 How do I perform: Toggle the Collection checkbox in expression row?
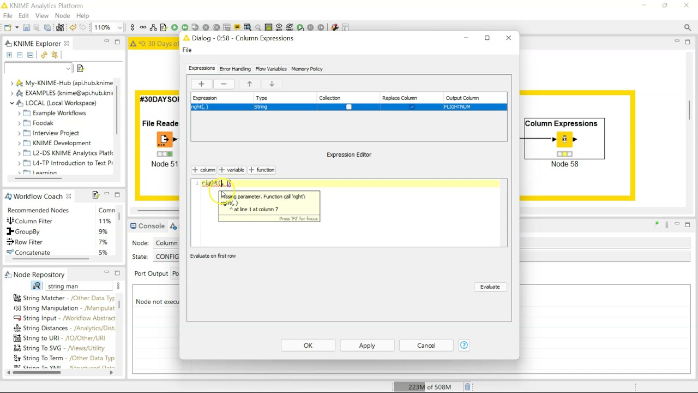point(349,107)
